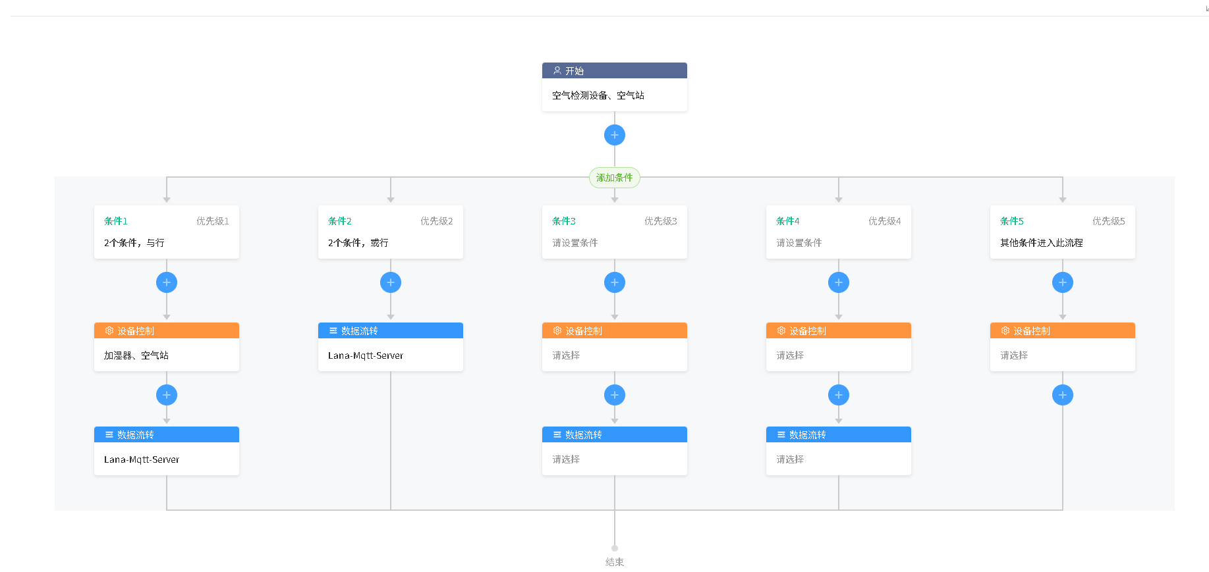Image resolution: width=1209 pixels, height=572 pixels.
Task: Add a node below 条件2 card
Action: tap(390, 282)
